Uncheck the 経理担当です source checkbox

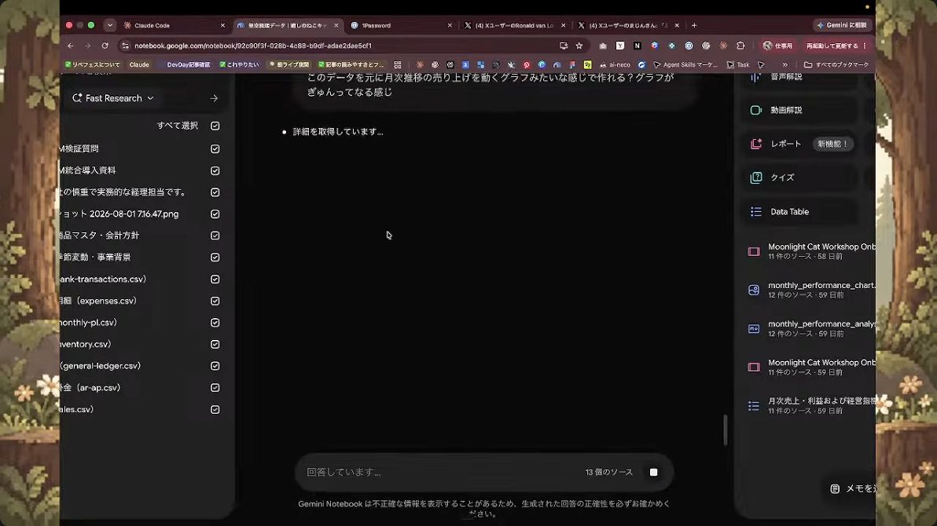(x=215, y=192)
